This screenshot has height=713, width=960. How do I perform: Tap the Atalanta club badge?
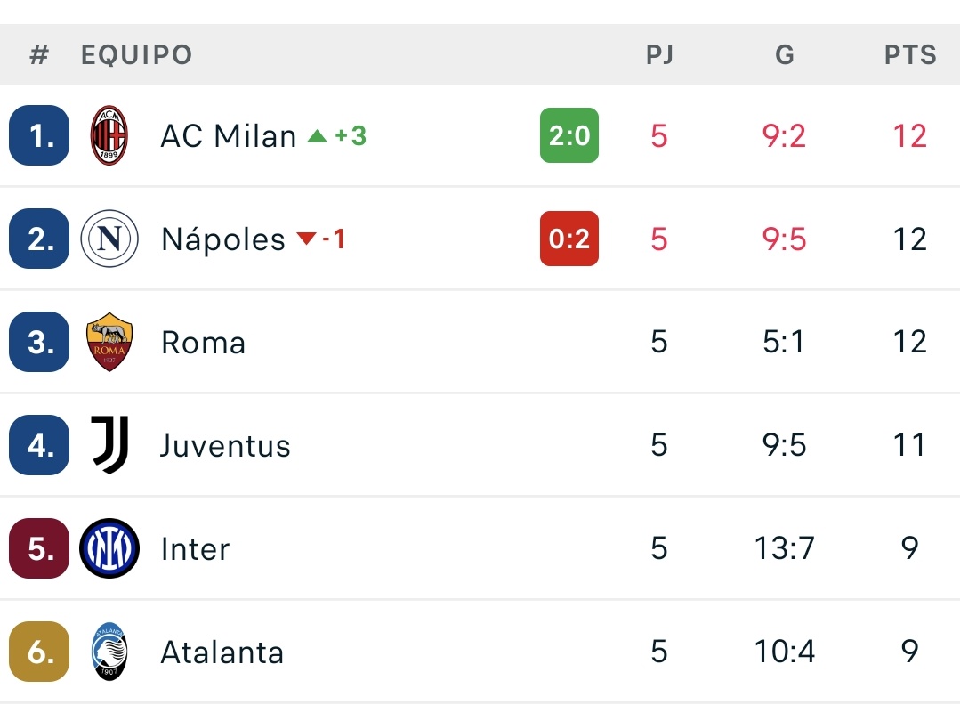109,651
